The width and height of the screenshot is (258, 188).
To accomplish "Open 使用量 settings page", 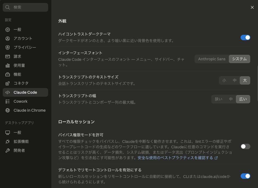I will click(25, 65).
